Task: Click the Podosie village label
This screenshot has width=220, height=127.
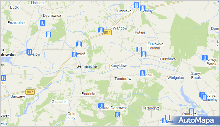Action: pos(88,94)
